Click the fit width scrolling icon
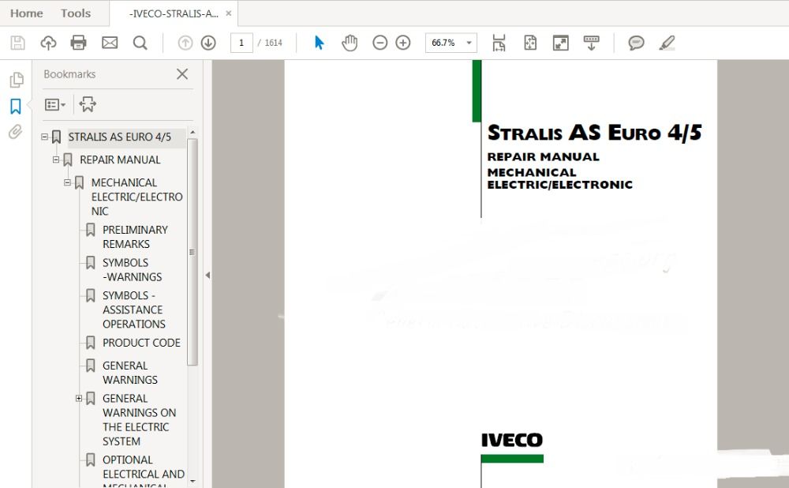Viewport: 789px width, 488px height. [x=499, y=43]
